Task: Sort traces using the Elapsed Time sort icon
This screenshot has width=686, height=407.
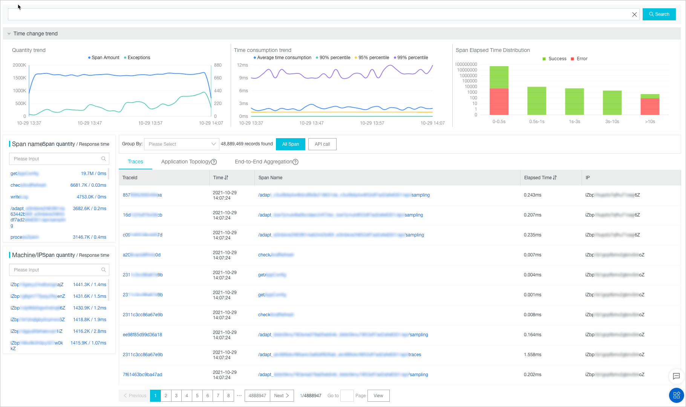Action: pyautogui.click(x=555, y=177)
